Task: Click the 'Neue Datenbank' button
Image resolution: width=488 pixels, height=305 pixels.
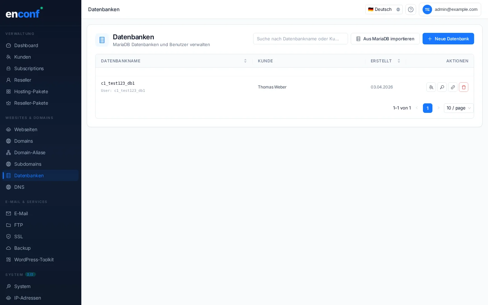Action: coord(448,39)
